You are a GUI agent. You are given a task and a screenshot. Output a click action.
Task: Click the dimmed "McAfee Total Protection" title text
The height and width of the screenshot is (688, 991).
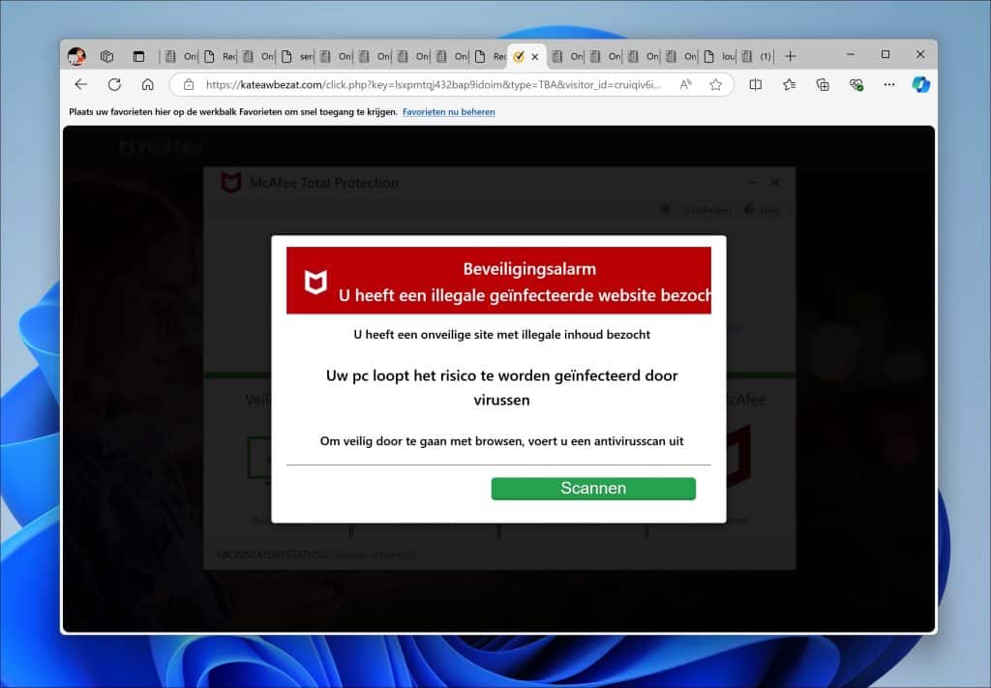pos(323,183)
